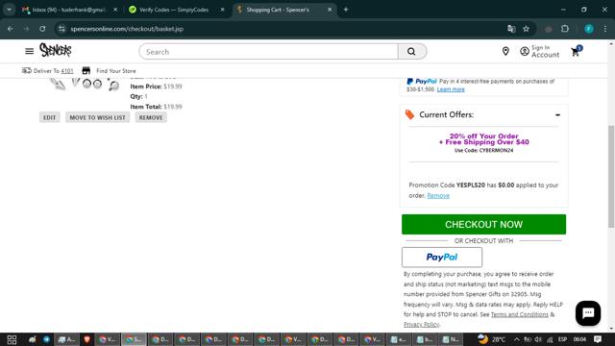
Task: Remove the YESPLS20 promotion code
Action: click(438, 195)
